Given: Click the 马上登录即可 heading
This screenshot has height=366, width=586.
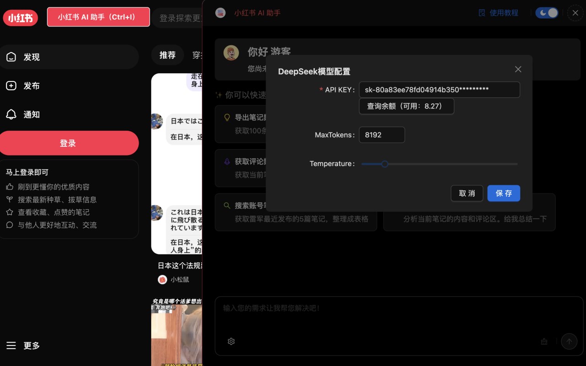Looking at the screenshot, I should [x=27, y=172].
